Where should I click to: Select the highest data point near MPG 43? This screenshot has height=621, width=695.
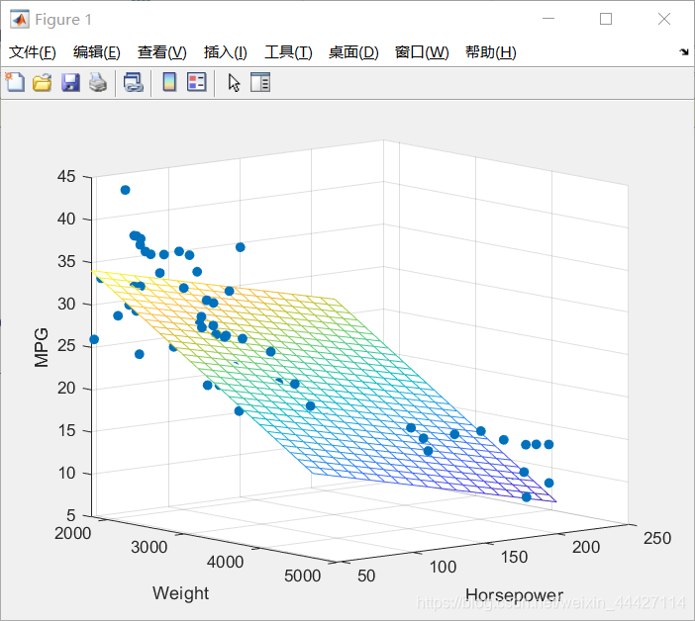125,190
